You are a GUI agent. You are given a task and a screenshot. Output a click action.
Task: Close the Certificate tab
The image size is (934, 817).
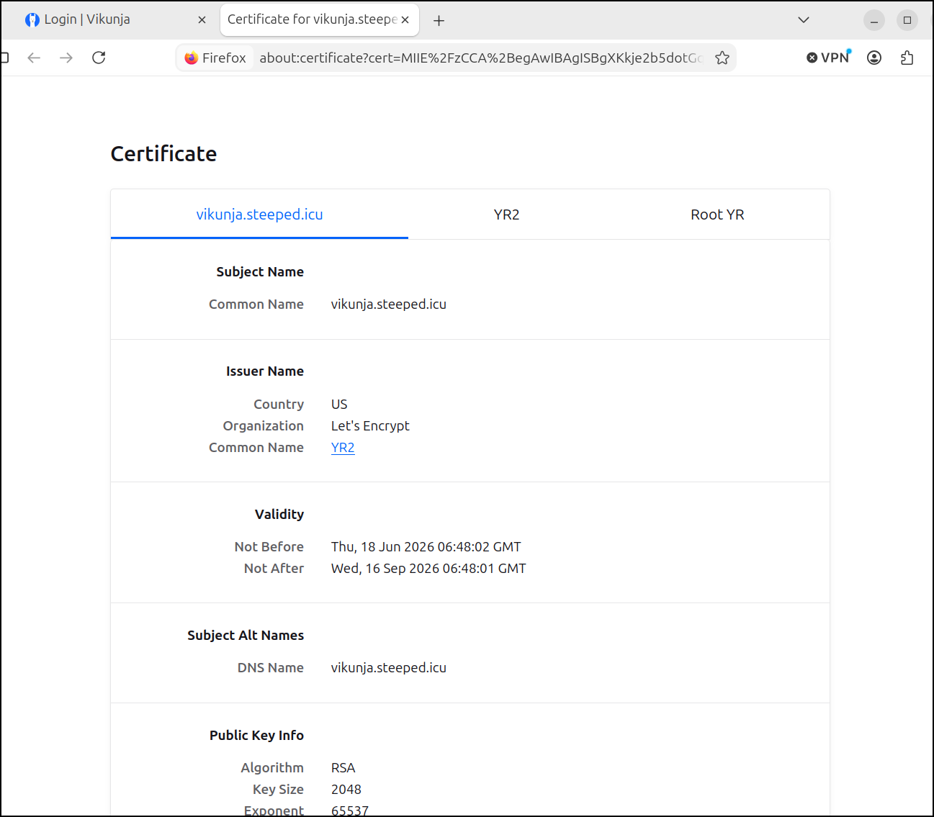click(405, 19)
